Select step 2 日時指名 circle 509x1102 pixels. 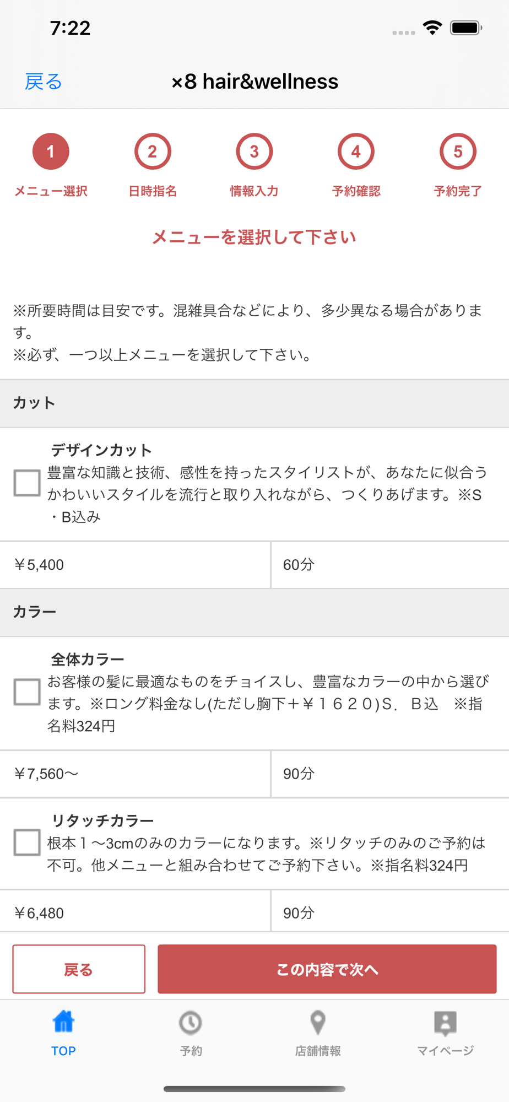153,152
